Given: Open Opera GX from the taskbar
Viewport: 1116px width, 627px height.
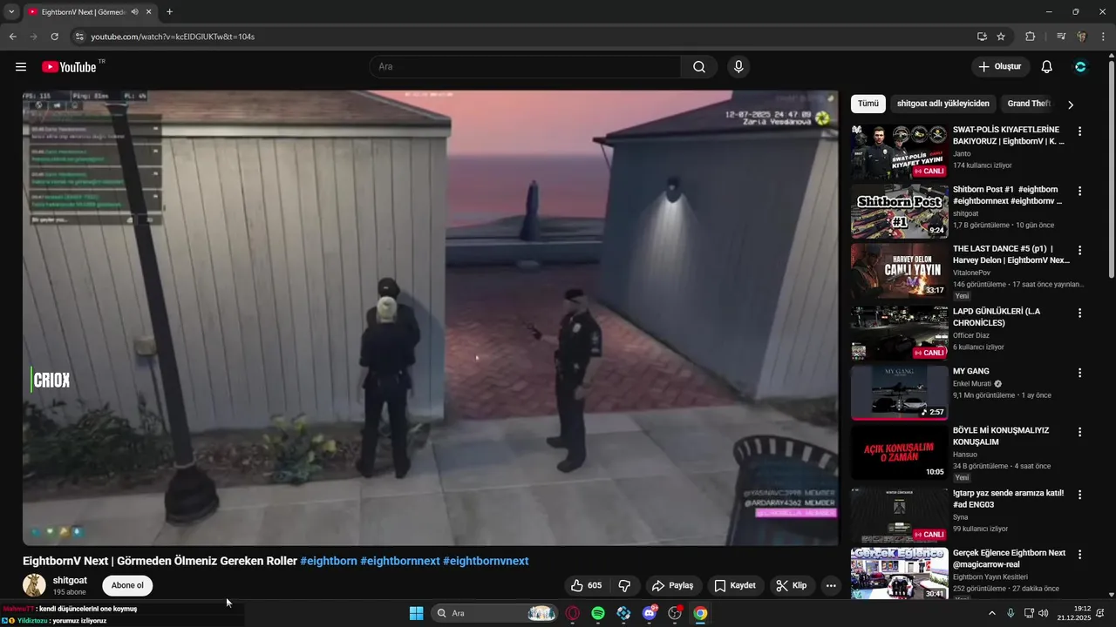Looking at the screenshot, I should coord(573,613).
